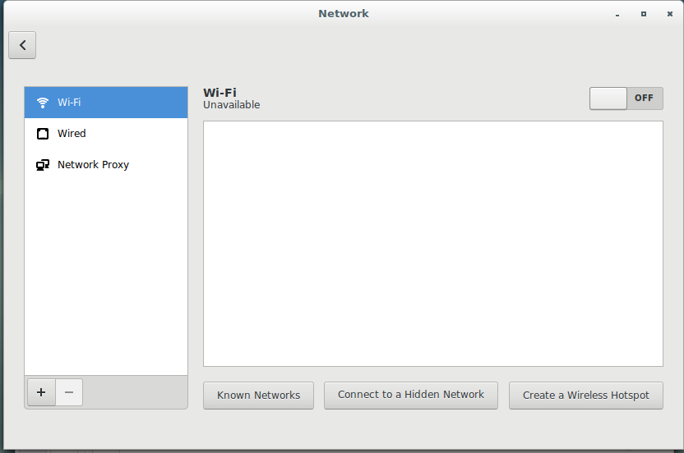Click the Network title bar text
Image resolution: width=684 pixels, height=453 pixels.
click(344, 13)
